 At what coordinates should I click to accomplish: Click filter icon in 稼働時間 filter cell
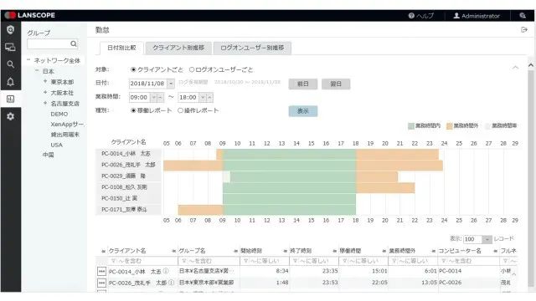[345, 261]
